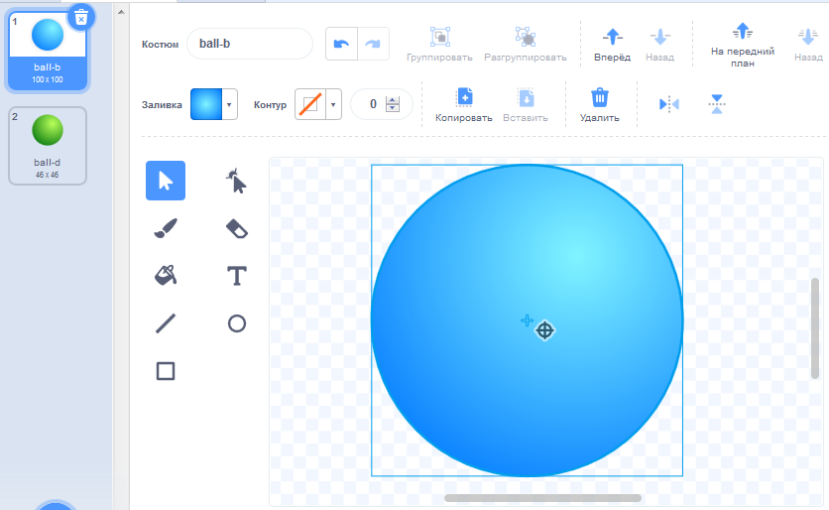Select the arrow Select tool
This screenshot has width=829, height=510.
coord(166,181)
